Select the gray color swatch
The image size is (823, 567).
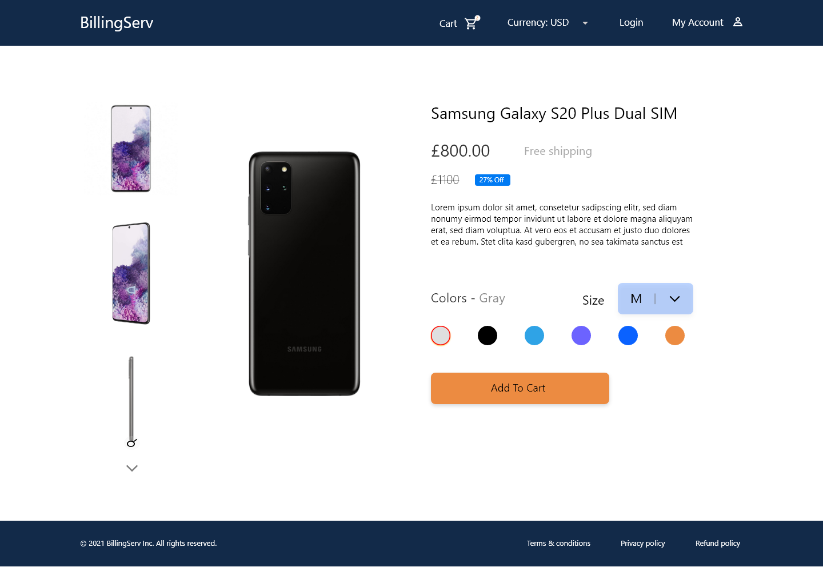(441, 336)
